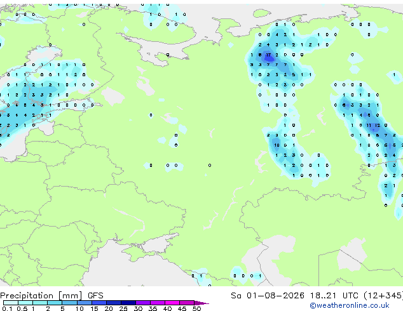Viewport: 403px width, 311px height.
Task: Click the legend label '50'
Action: pos(196,308)
